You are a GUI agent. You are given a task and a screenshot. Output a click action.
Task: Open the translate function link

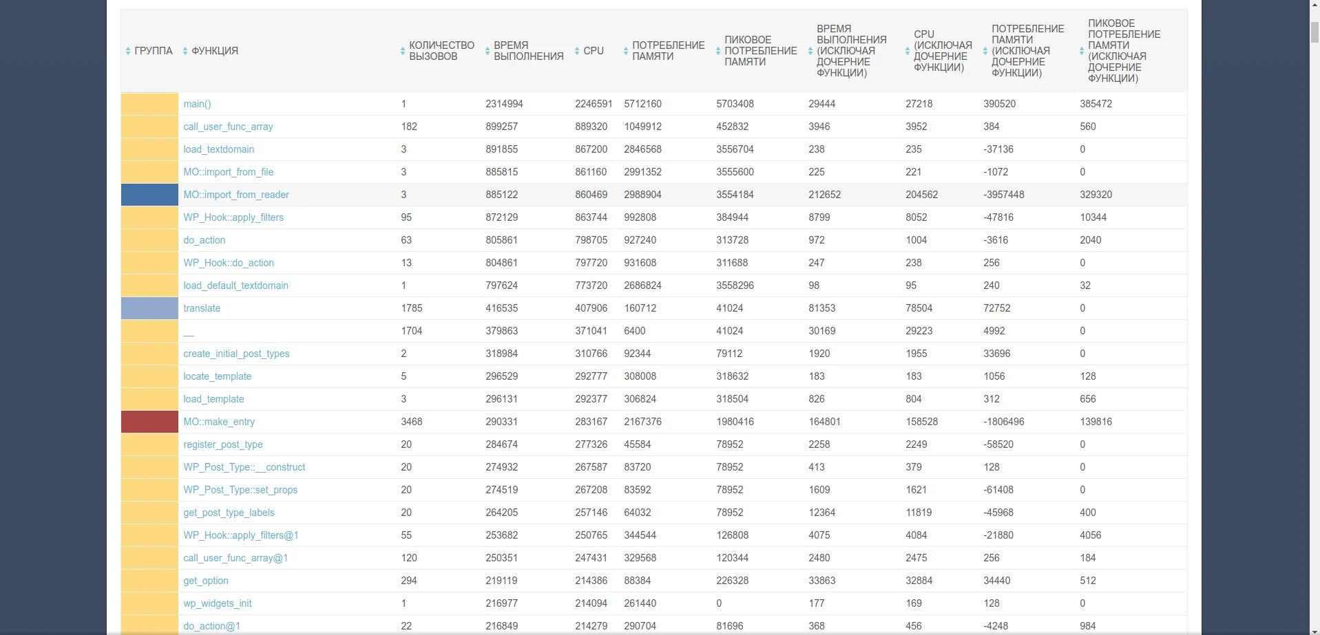(x=202, y=308)
